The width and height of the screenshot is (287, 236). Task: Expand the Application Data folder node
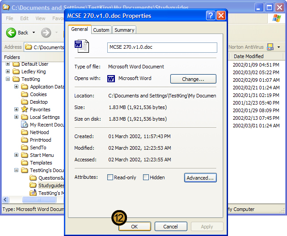pos(16,87)
